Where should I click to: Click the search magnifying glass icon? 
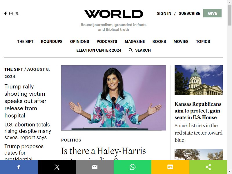(131, 50)
